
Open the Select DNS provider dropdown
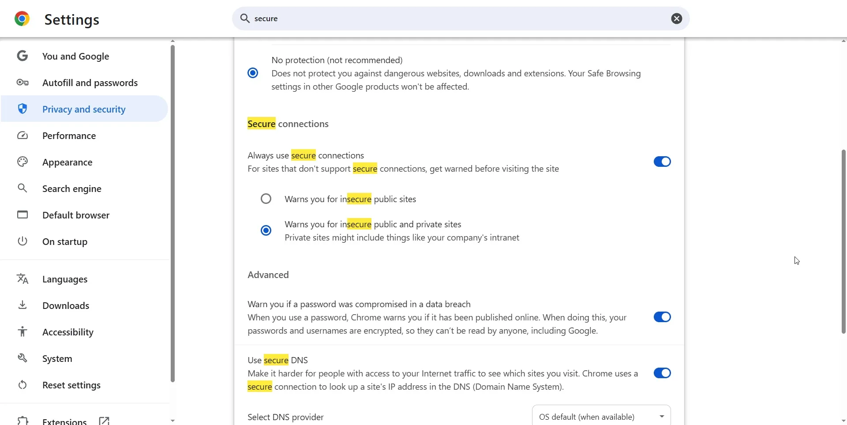(601, 416)
